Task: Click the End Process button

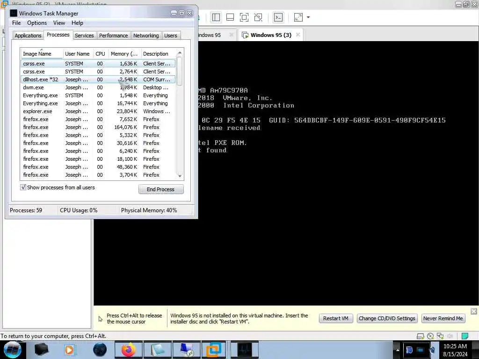Action: (x=161, y=189)
